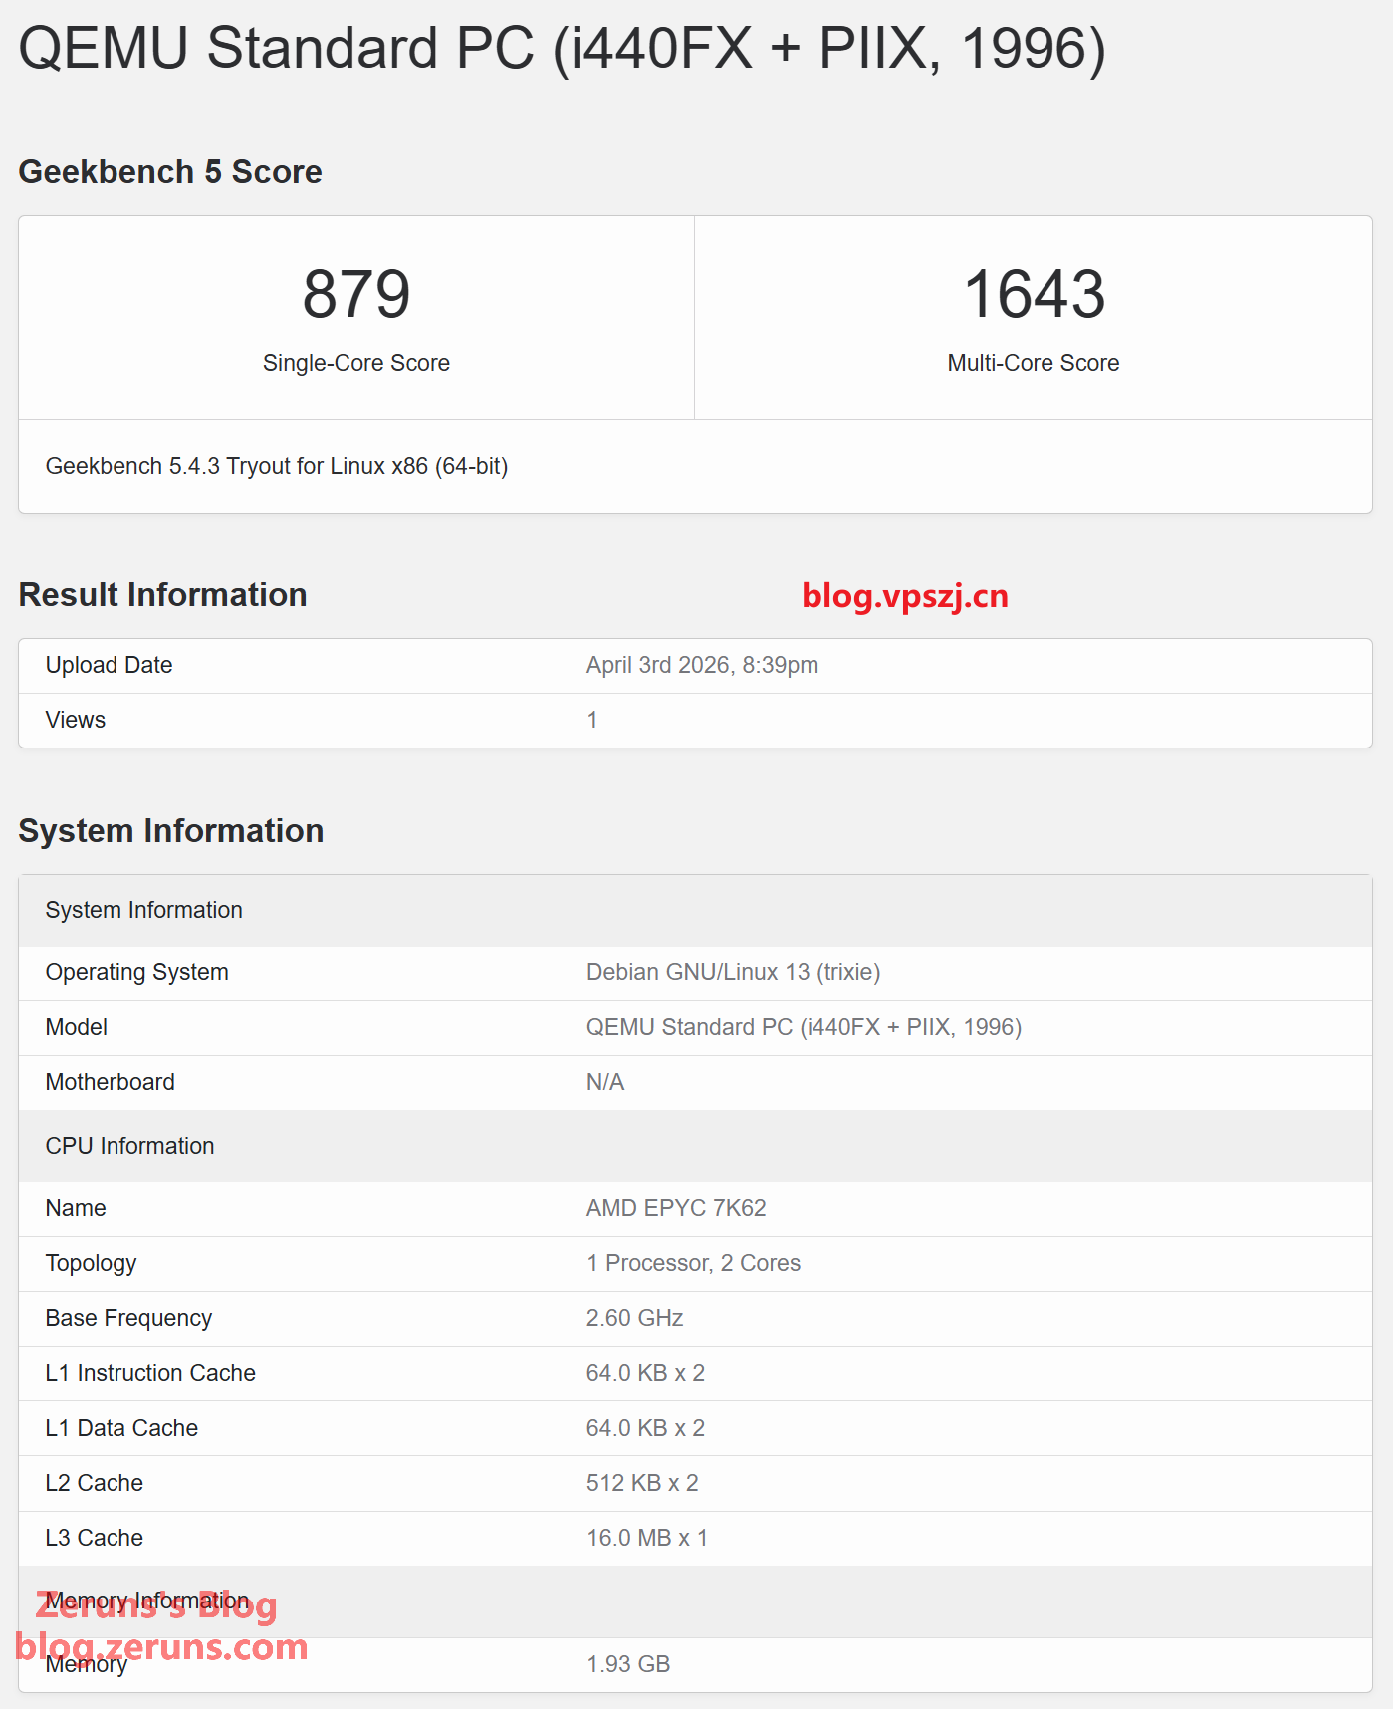Click the Base Frequency value 2.60 GHz
1393x1709 pixels.
tap(634, 1318)
